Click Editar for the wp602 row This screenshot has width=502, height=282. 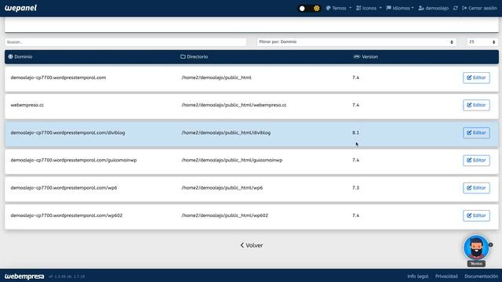click(x=476, y=215)
